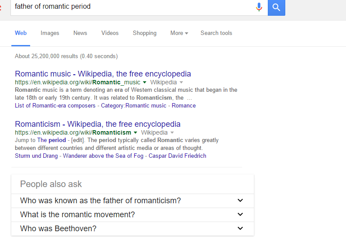Open the Videos tab
This screenshot has width=346, height=243.
110,33
